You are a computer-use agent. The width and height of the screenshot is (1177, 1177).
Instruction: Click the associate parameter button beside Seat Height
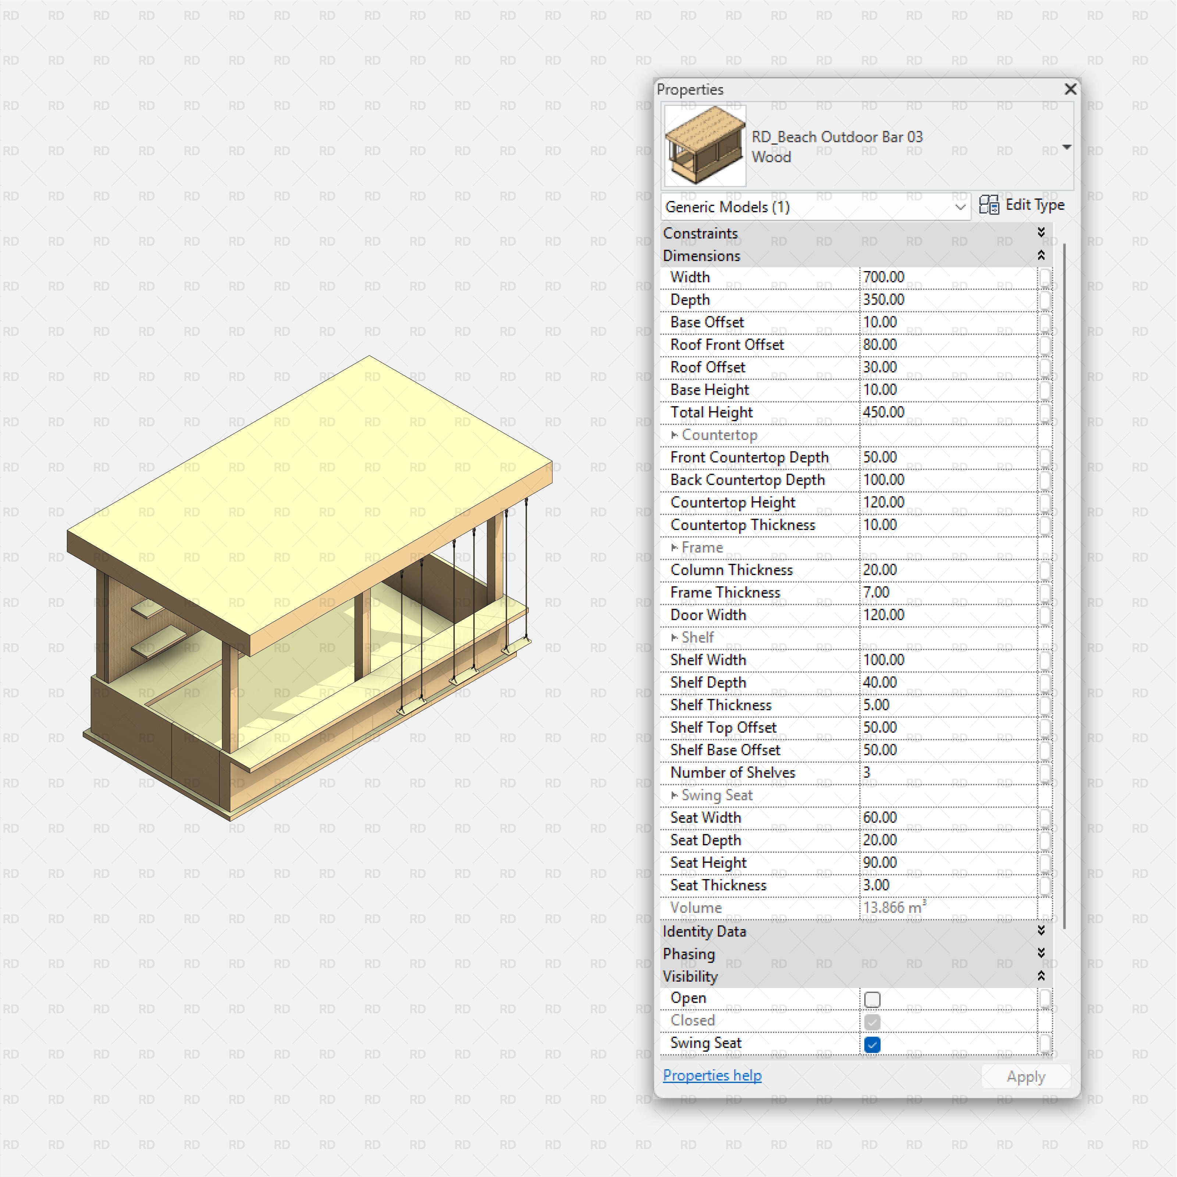pyautogui.click(x=1046, y=863)
